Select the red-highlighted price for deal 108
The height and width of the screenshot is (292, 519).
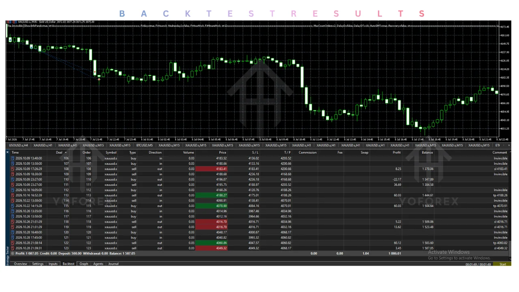(211, 169)
